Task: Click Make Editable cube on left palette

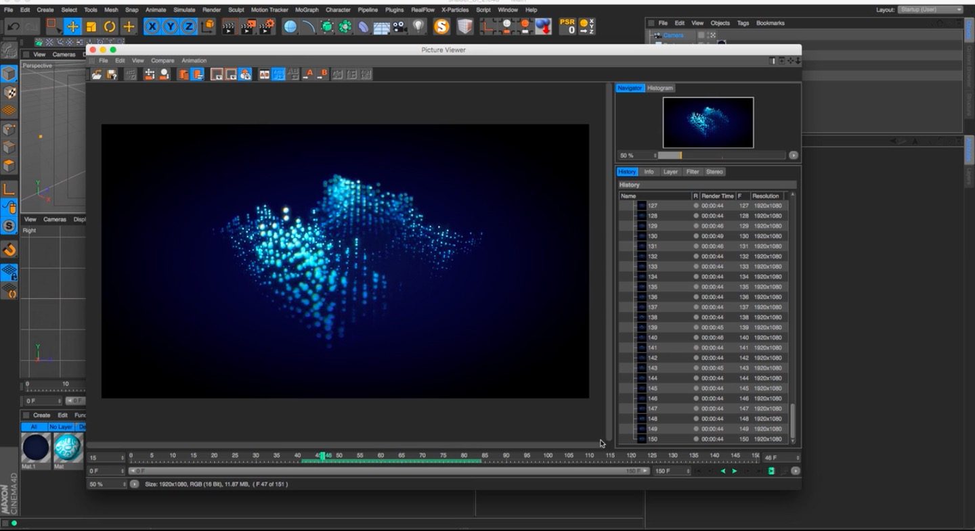Action: 9,73
